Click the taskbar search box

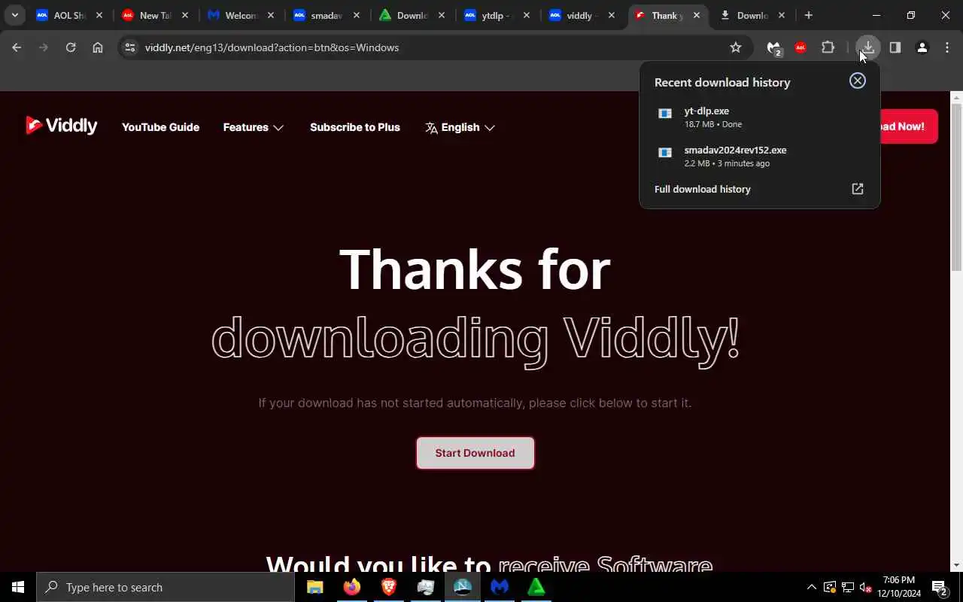pos(166,587)
